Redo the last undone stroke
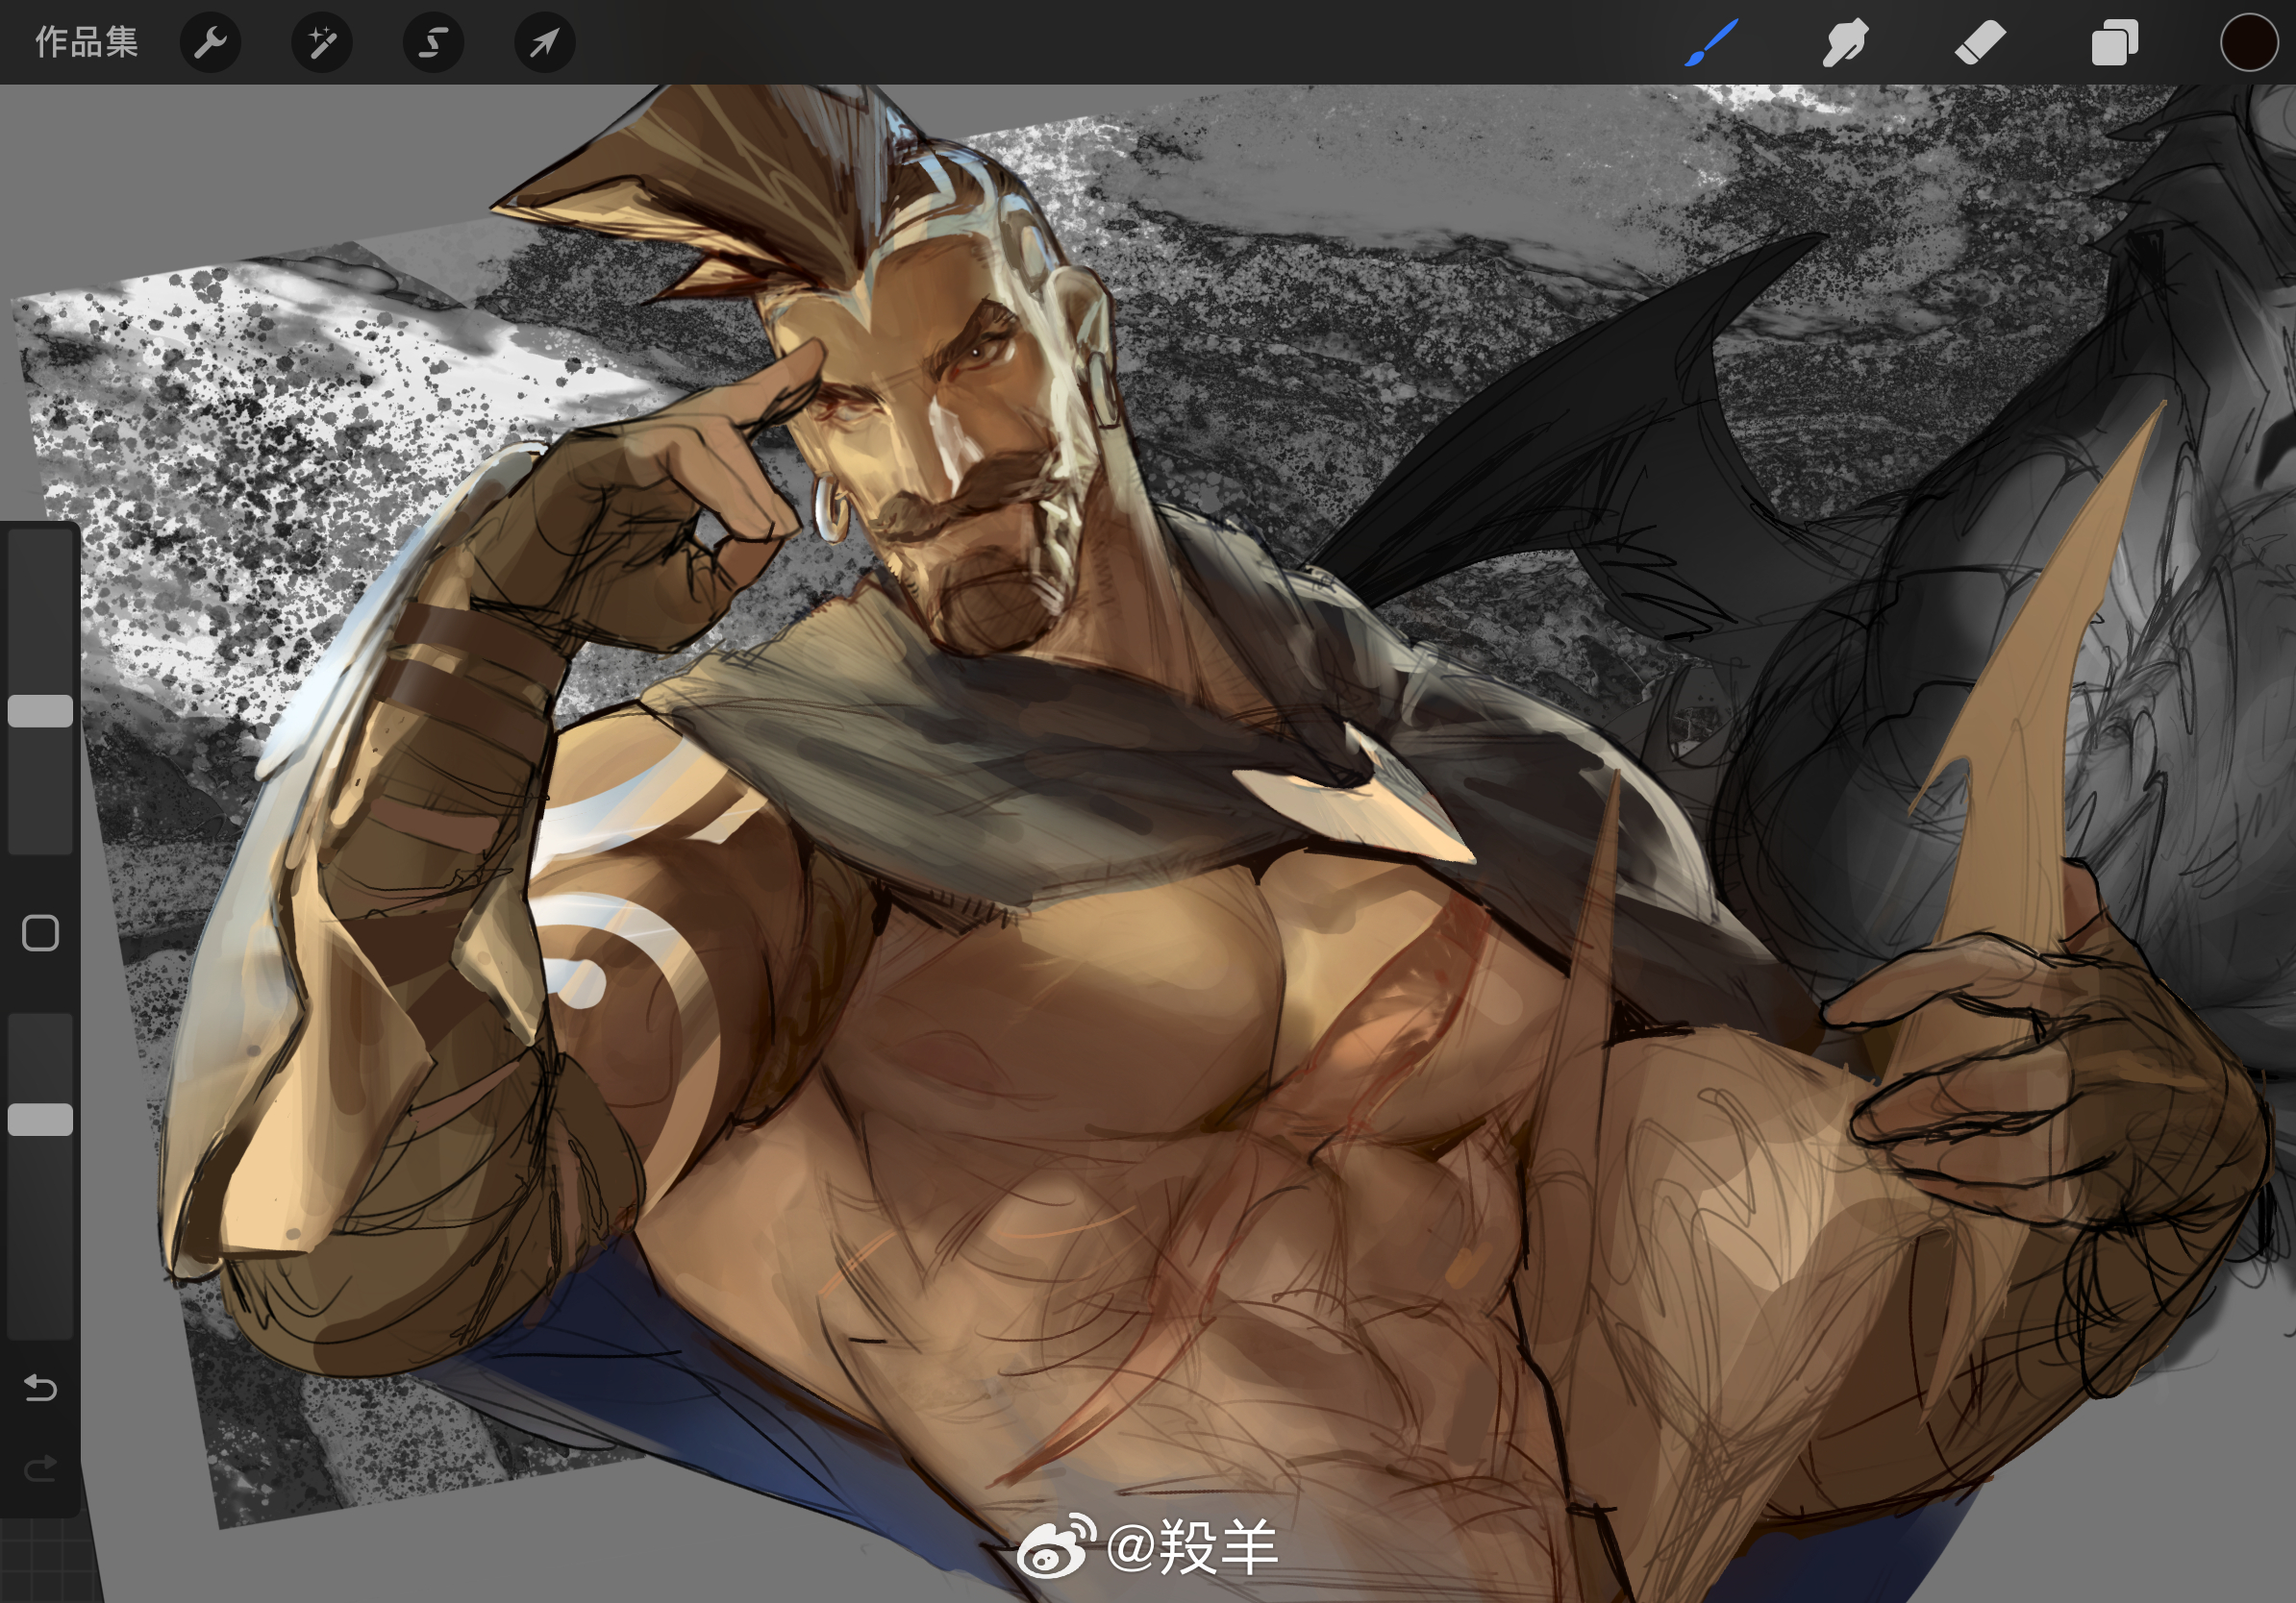Image resolution: width=2296 pixels, height=1603 pixels. tap(40, 1468)
